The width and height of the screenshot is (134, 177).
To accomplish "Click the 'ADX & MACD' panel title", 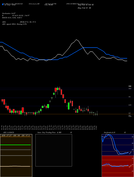I will [x=9, y=132].
